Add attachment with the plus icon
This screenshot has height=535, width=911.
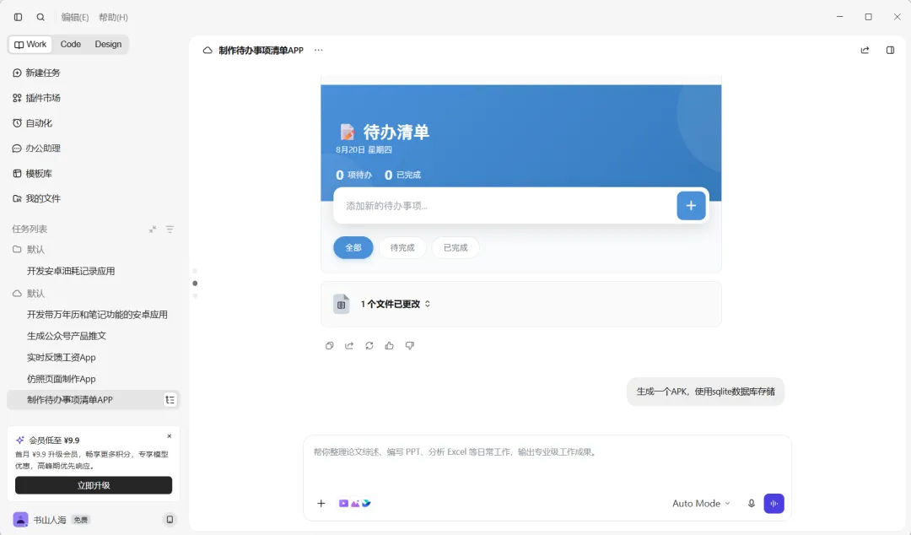pyautogui.click(x=321, y=504)
